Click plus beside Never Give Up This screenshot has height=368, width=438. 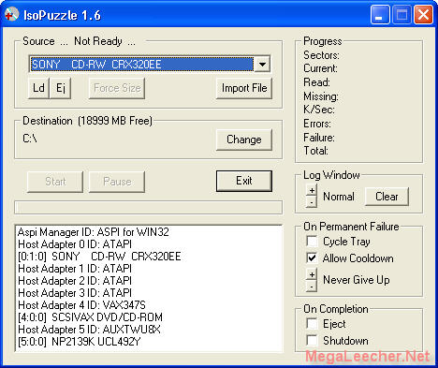(312, 274)
